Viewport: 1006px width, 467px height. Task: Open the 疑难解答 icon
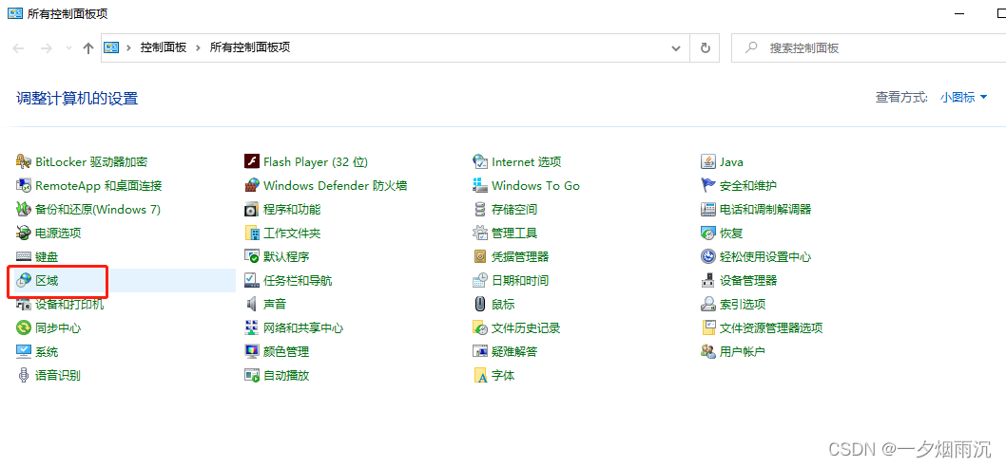[x=480, y=352]
